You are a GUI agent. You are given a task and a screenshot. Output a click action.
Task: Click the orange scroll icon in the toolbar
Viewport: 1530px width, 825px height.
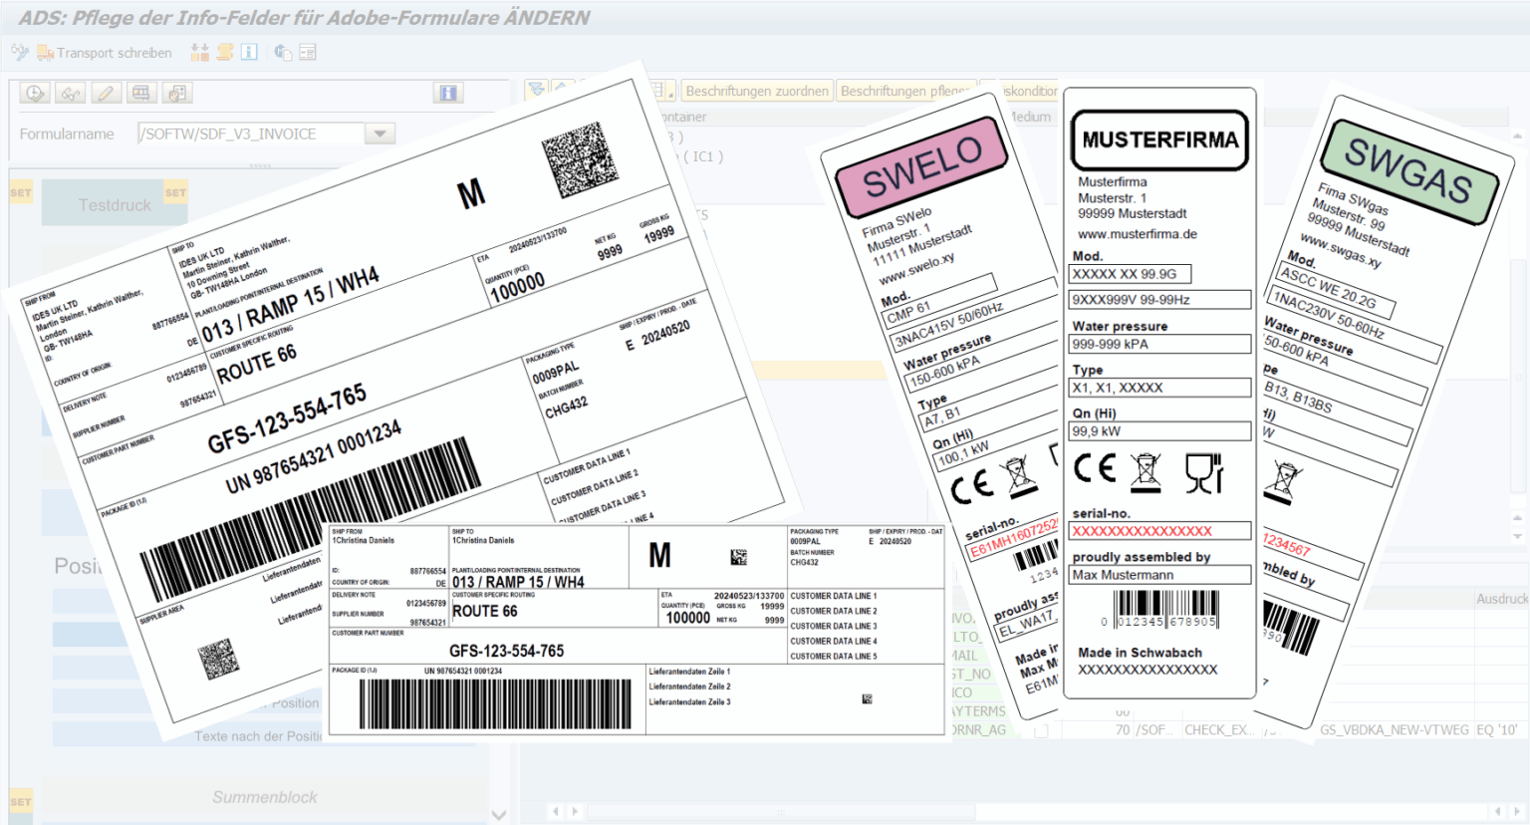(x=225, y=52)
